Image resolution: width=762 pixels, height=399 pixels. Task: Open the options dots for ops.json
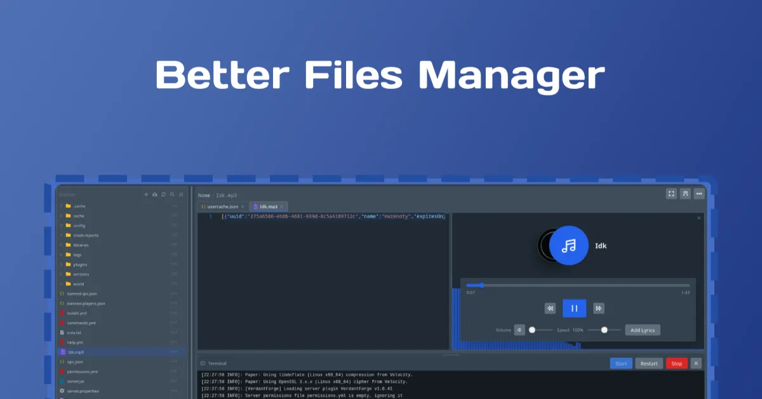(x=174, y=362)
